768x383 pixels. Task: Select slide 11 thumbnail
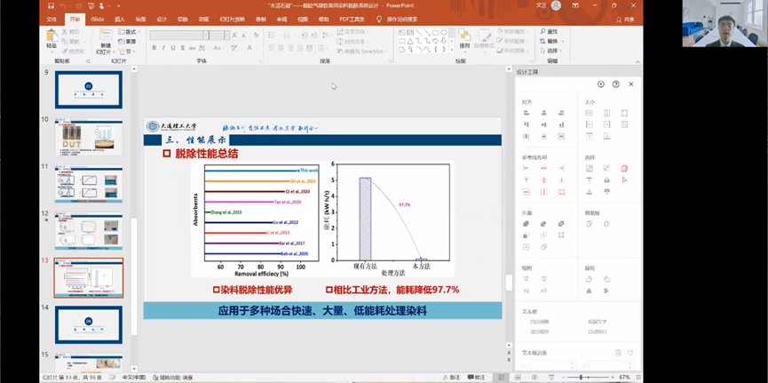tap(89, 184)
